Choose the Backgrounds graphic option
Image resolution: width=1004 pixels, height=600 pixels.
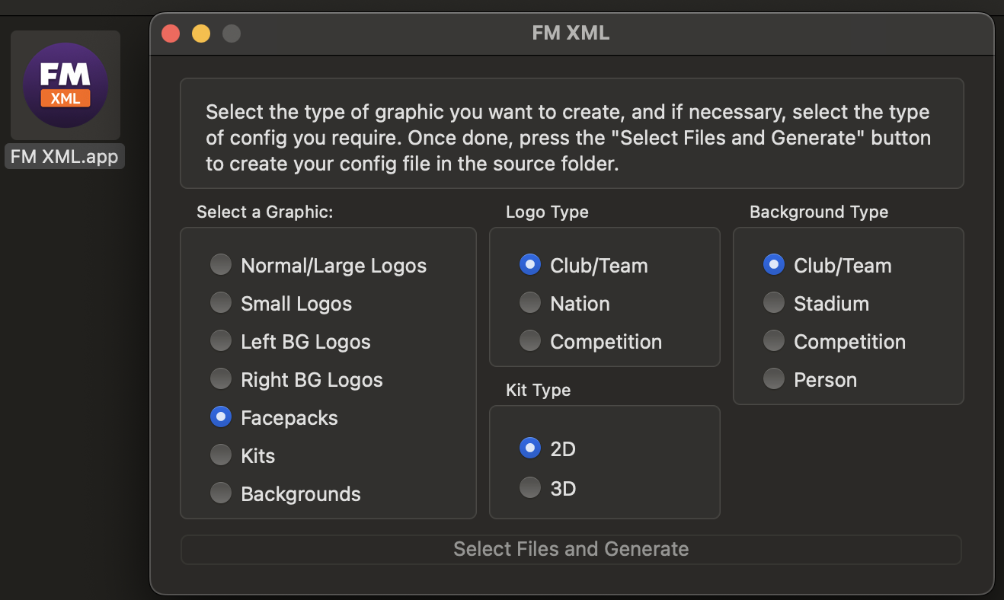coord(221,493)
